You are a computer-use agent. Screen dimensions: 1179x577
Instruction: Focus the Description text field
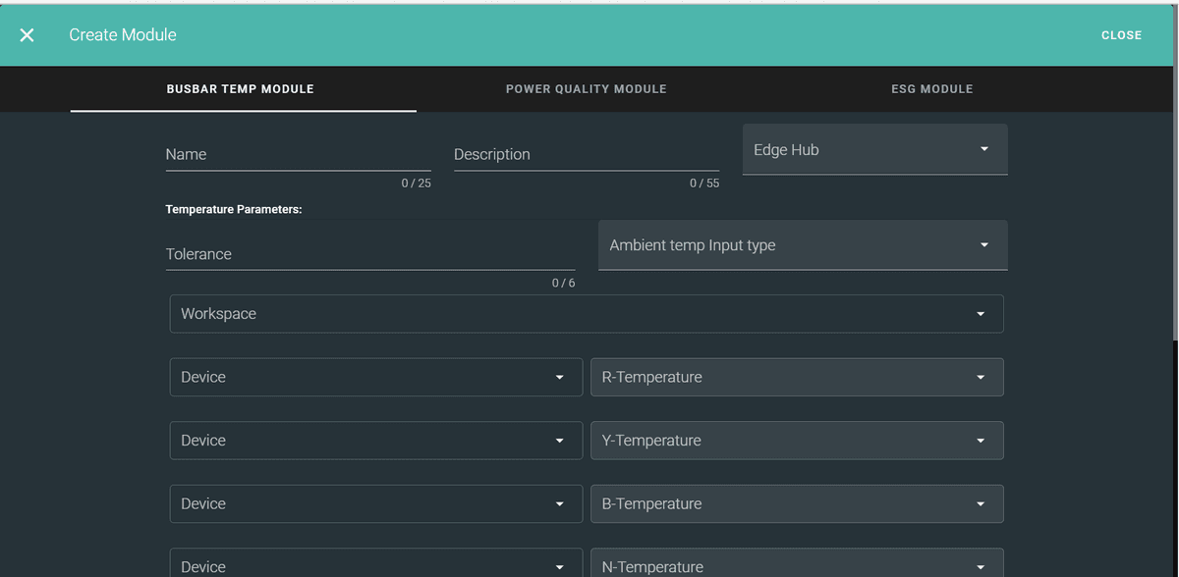586,155
